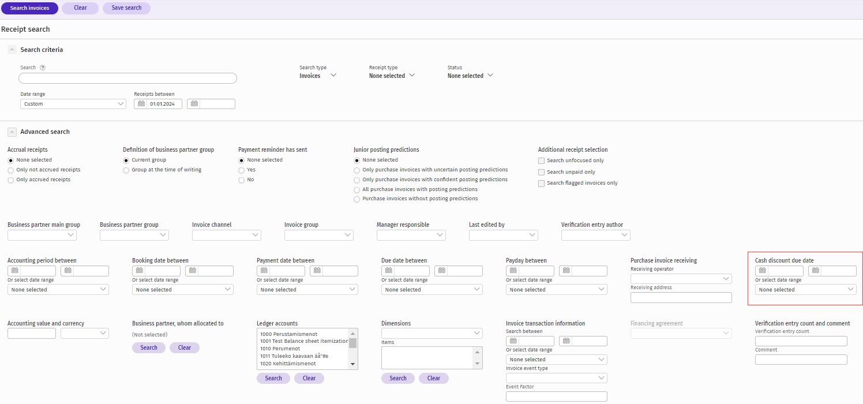Open calendar for Receipts between start date
863x404 pixels.
coord(141,104)
